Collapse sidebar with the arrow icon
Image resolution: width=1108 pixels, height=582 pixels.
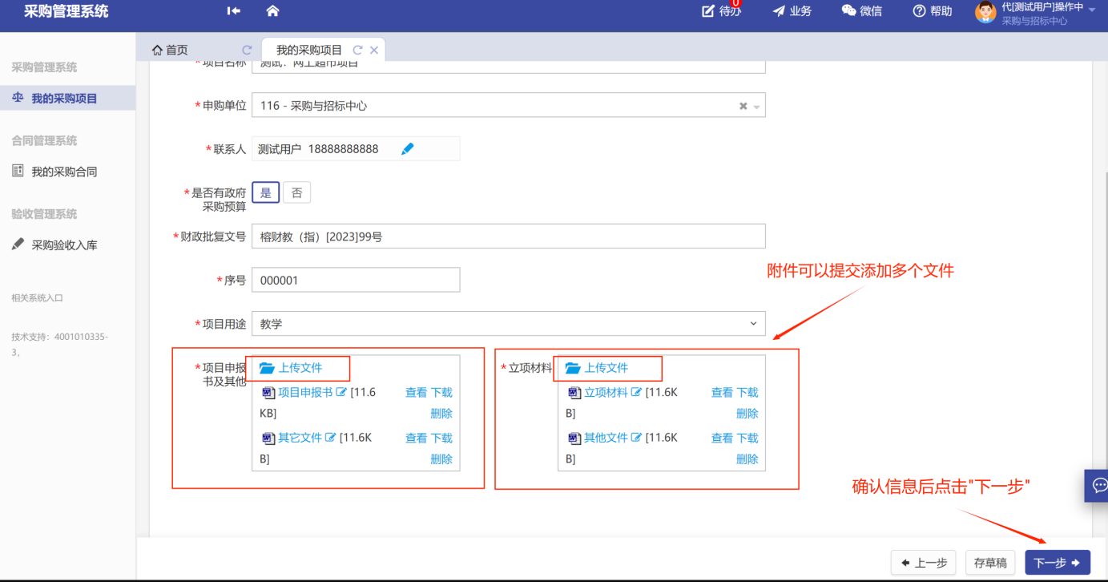(234, 11)
